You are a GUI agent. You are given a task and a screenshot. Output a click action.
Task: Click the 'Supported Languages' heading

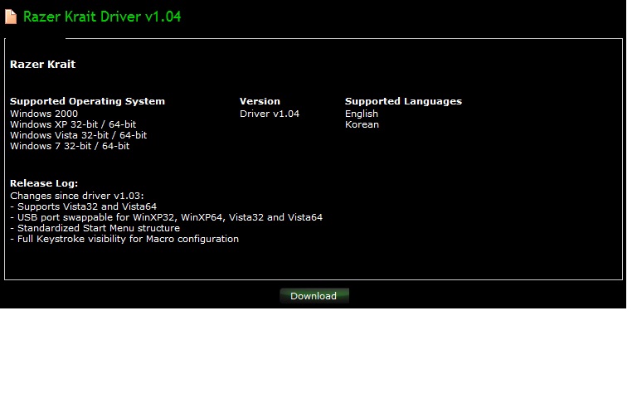click(403, 101)
